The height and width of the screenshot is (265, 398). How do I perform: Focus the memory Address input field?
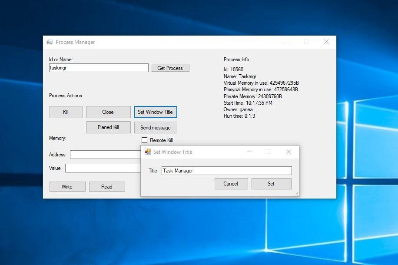(x=105, y=155)
